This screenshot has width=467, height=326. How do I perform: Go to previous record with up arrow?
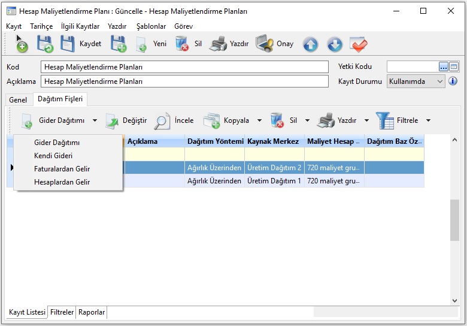(x=310, y=44)
